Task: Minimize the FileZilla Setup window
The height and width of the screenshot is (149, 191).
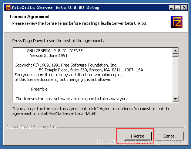Action: [171, 7]
